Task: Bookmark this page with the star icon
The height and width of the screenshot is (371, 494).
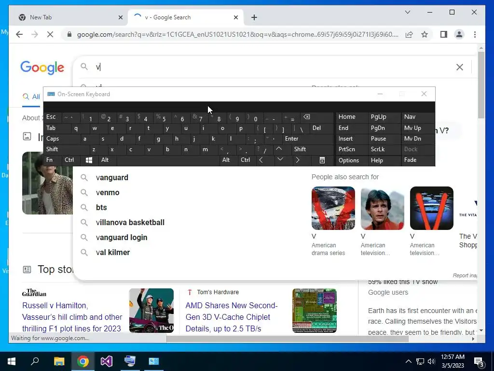Action: [425, 34]
